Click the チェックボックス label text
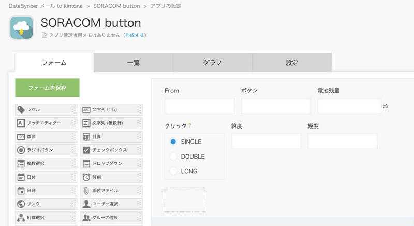Screen dimensions: 414x226 click(110, 150)
